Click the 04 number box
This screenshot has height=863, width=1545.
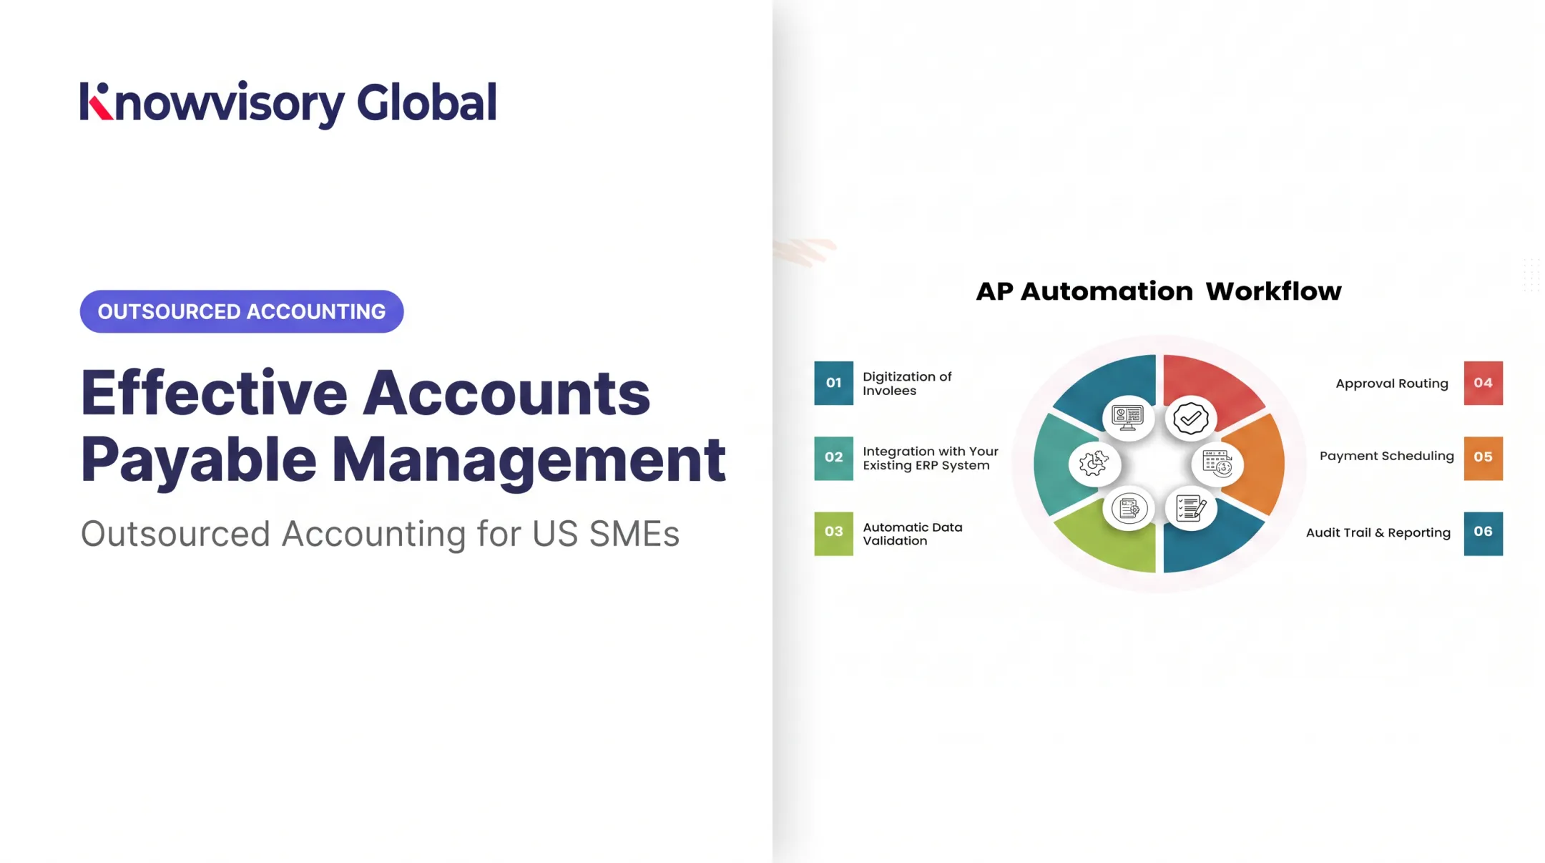(1483, 383)
